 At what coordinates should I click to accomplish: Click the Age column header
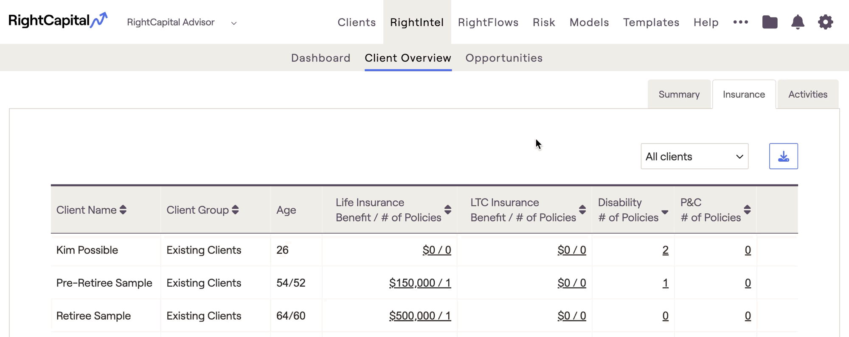286,210
